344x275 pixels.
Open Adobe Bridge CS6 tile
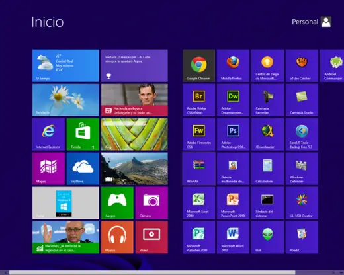198,100
